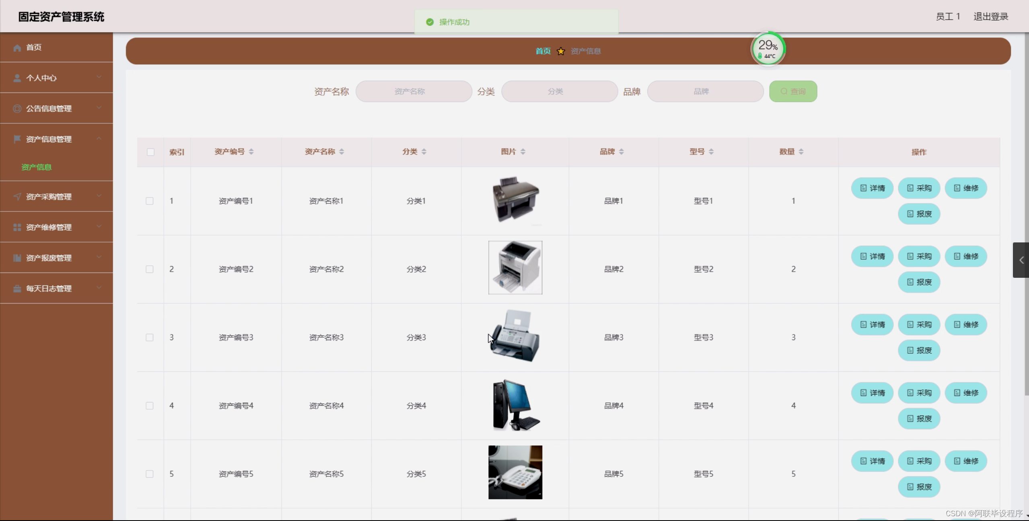
Task: Click the 资产名称 search input field
Action: pyautogui.click(x=414, y=92)
